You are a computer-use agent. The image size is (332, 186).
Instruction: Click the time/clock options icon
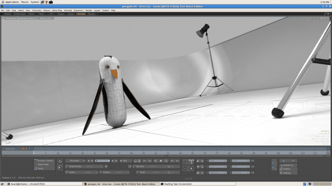[x=60, y=162]
